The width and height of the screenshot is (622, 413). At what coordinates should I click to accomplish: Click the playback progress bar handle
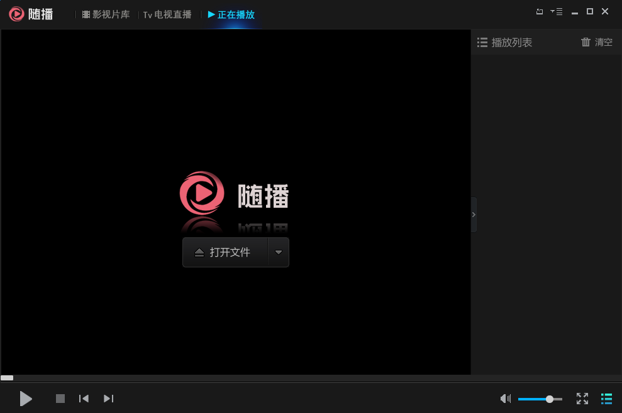point(7,378)
